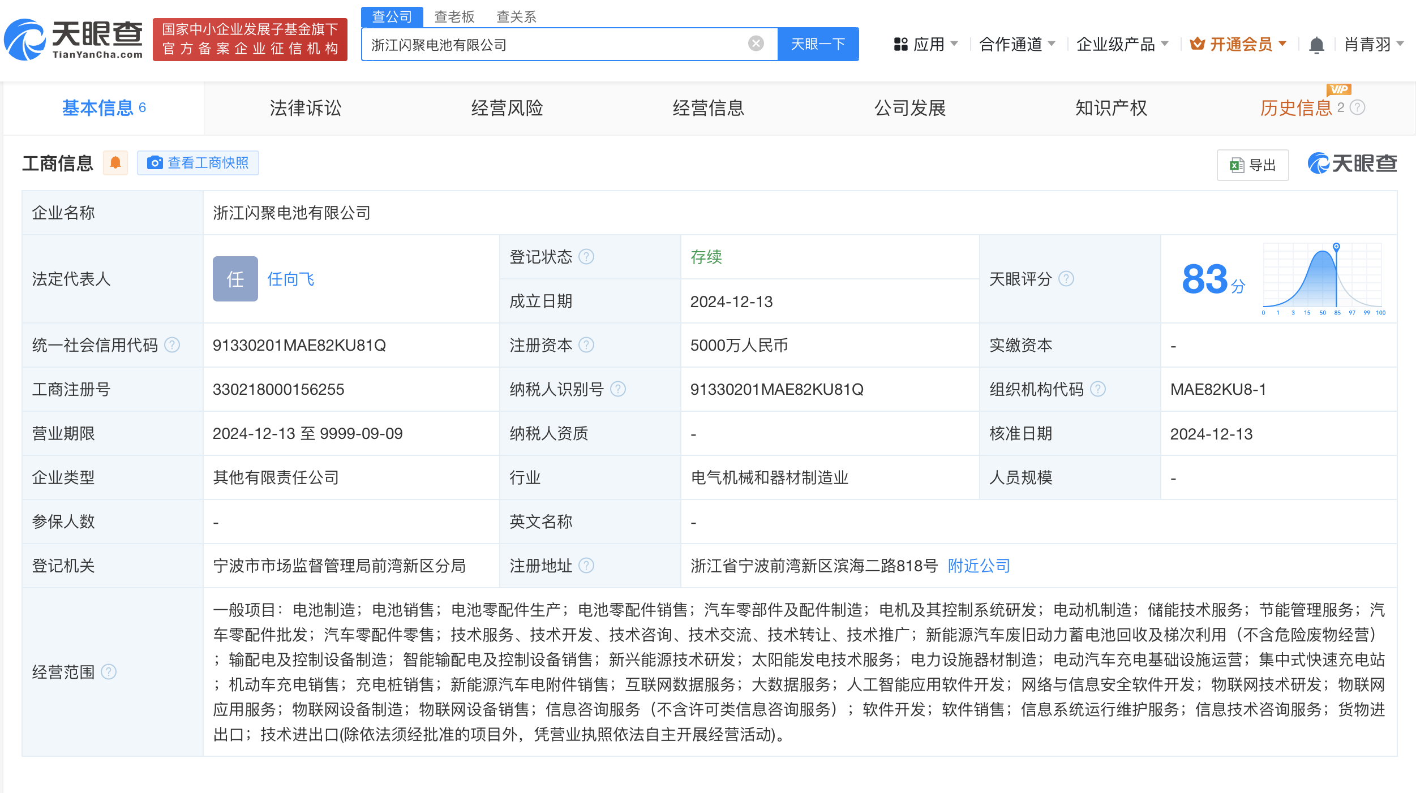Image resolution: width=1416 pixels, height=793 pixels.
Task: Click the TianYanCha logo at top left
Action: [x=74, y=40]
